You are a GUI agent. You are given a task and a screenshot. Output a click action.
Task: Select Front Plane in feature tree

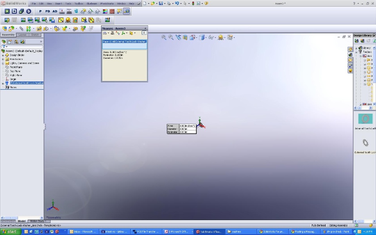[16, 67]
